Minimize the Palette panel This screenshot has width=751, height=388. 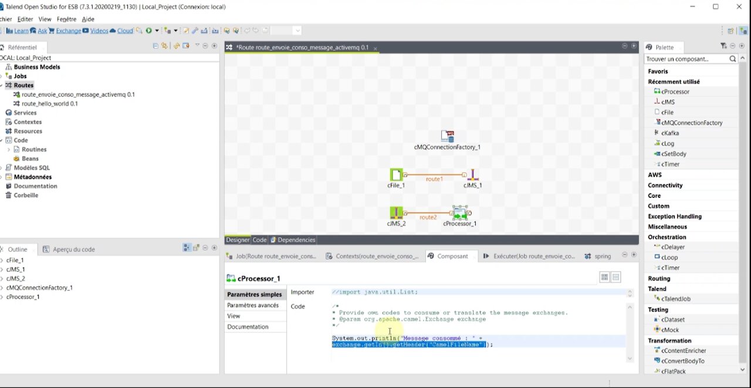733,46
